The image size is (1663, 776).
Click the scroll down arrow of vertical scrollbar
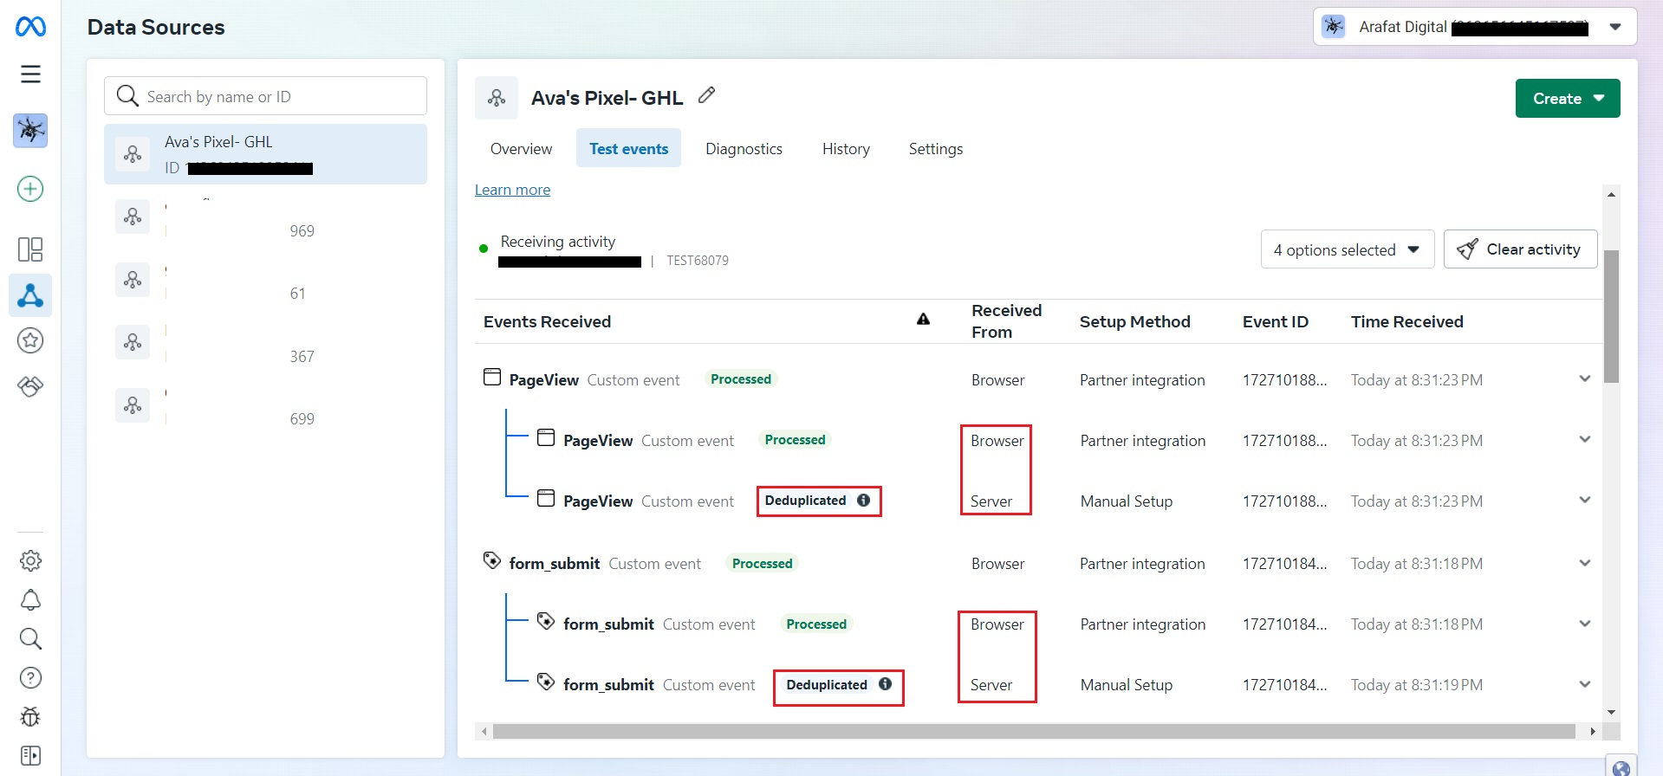point(1611,712)
